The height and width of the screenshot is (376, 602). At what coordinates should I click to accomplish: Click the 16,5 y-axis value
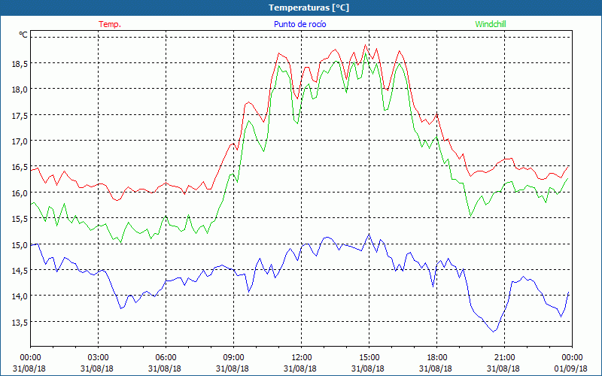(x=20, y=167)
